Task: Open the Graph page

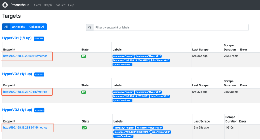Action: (x=48, y=5)
